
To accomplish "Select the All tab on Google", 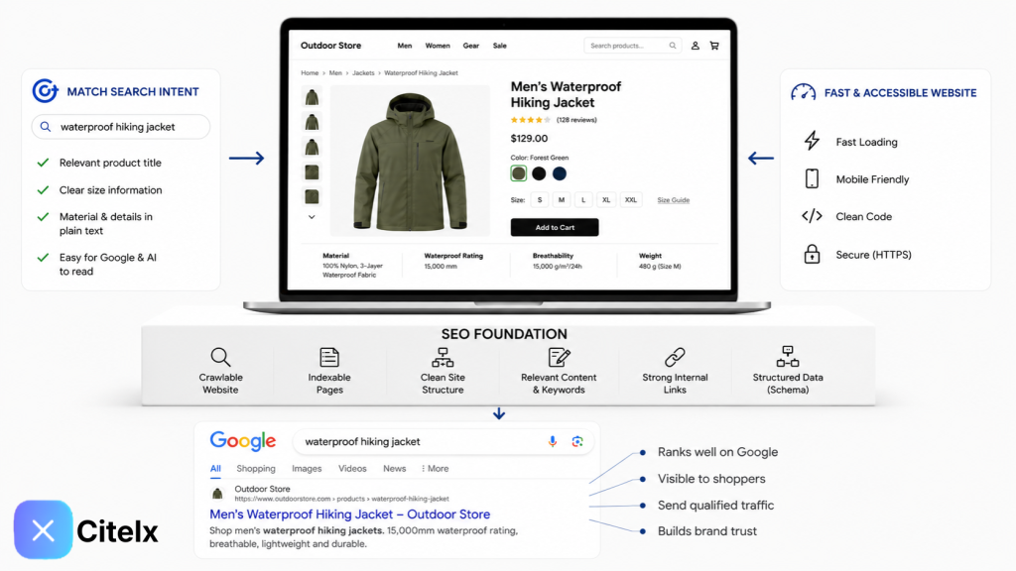I will tap(215, 469).
